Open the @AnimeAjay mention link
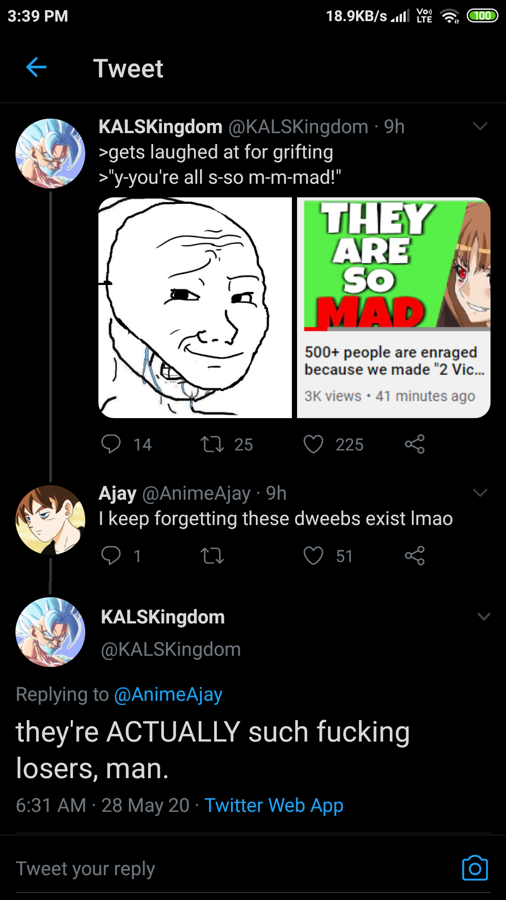This screenshot has width=506, height=900. coord(168,694)
